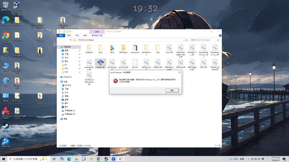Open the 檔案 (File) ribbon tab
This screenshot has width=289, height=162.
point(61,35)
